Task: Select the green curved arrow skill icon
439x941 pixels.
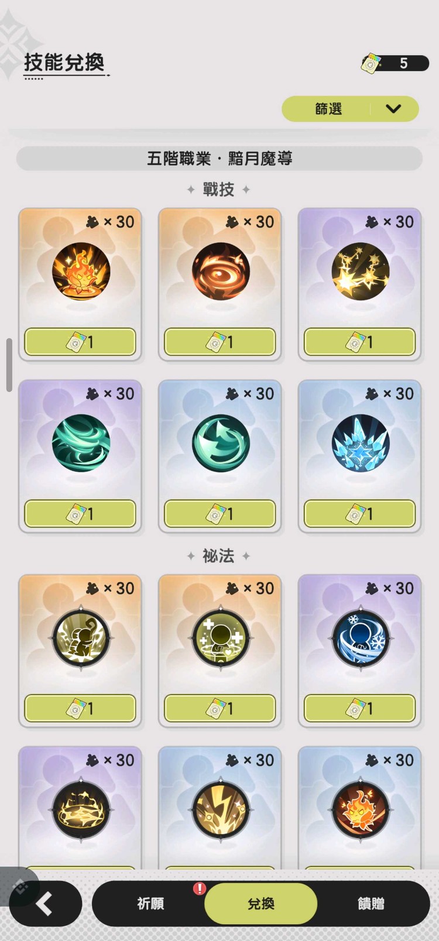Action: coord(221,443)
